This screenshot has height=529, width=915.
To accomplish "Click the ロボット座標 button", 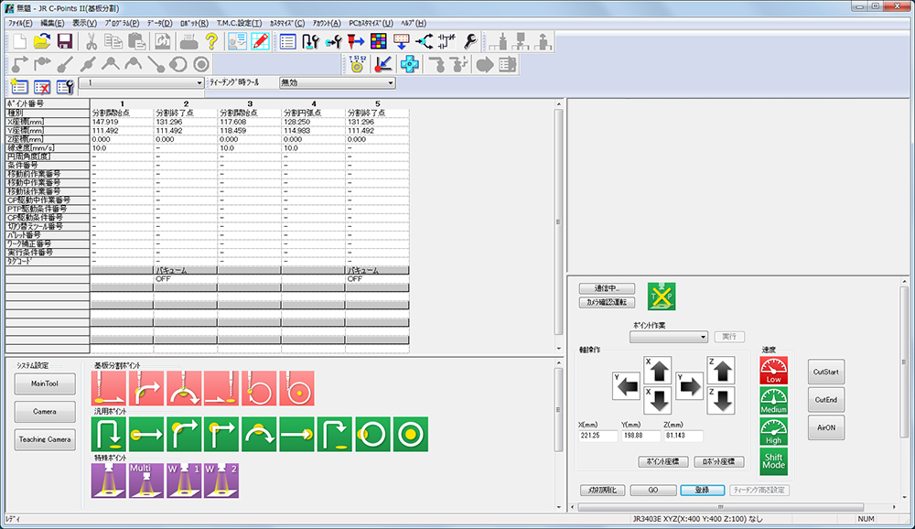I will point(719,462).
